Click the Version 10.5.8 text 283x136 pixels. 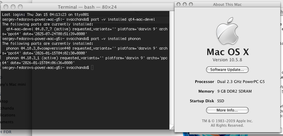(x=227, y=60)
